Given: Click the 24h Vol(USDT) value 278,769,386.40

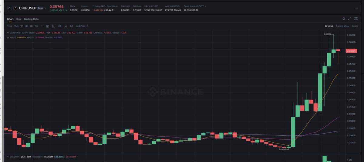Looking at the screenshot, I should coord(173,10).
